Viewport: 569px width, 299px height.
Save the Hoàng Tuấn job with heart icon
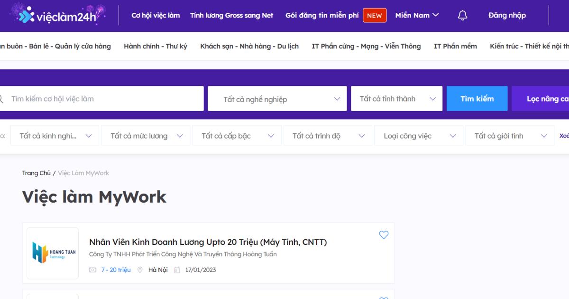384,234
